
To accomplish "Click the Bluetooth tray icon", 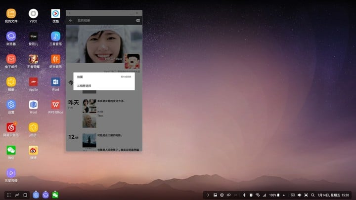I will pos(244,195).
